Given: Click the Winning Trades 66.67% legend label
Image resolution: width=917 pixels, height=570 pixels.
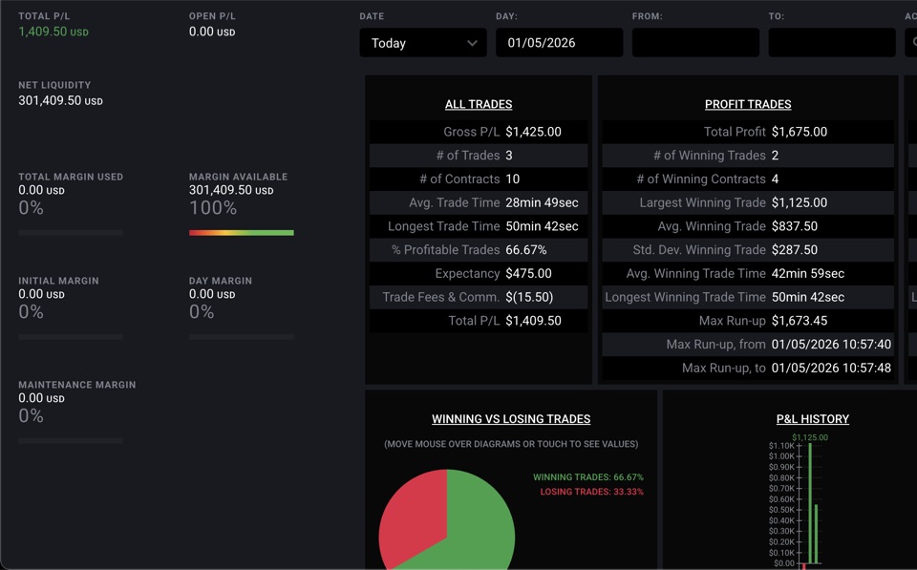Looking at the screenshot, I should coord(587,477).
